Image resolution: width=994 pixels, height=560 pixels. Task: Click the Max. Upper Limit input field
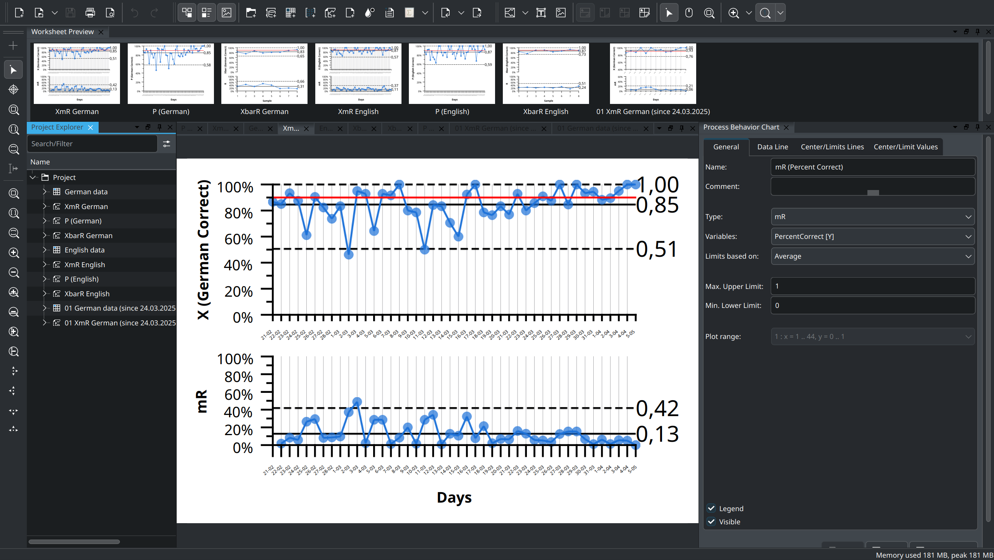(872, 286)
